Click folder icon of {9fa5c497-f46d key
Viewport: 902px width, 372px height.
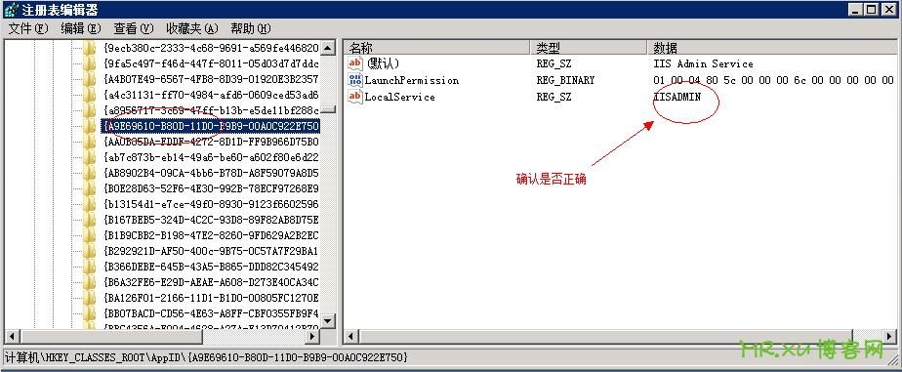89,63
